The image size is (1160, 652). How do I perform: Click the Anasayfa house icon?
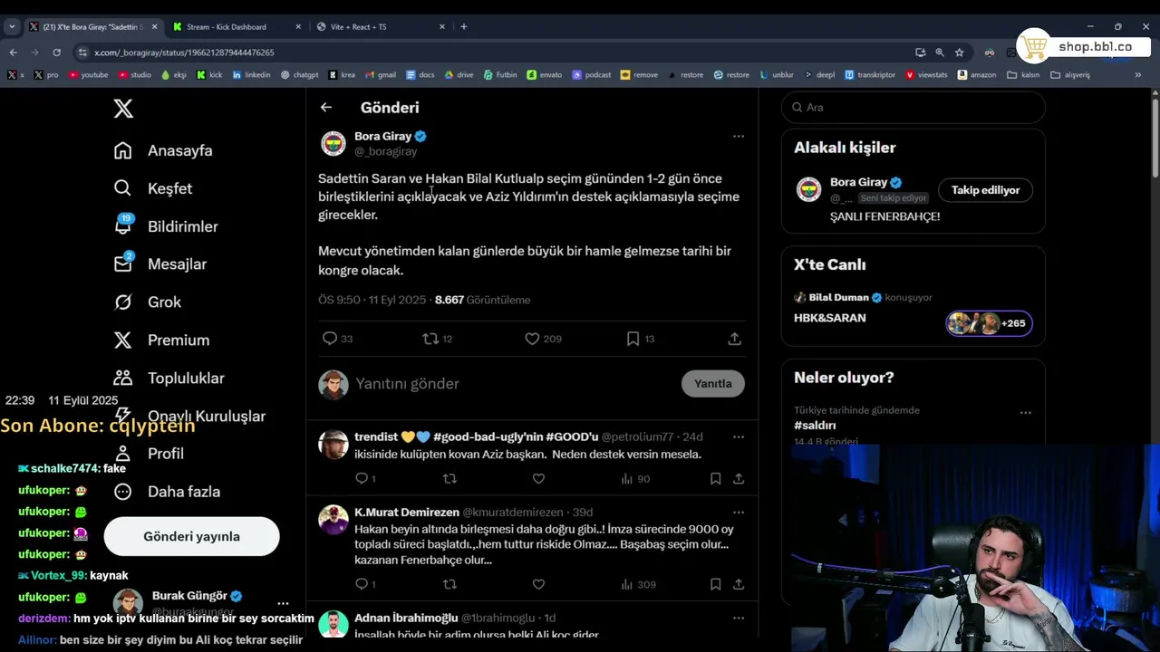click(x=123, y=150)
